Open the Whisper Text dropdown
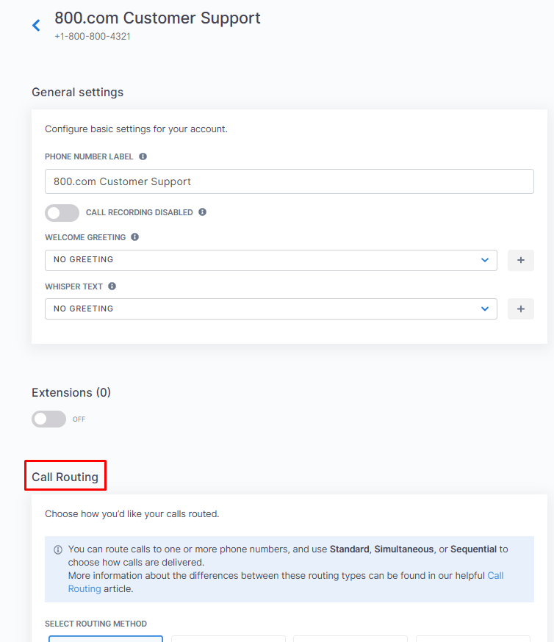 (270, 309)
